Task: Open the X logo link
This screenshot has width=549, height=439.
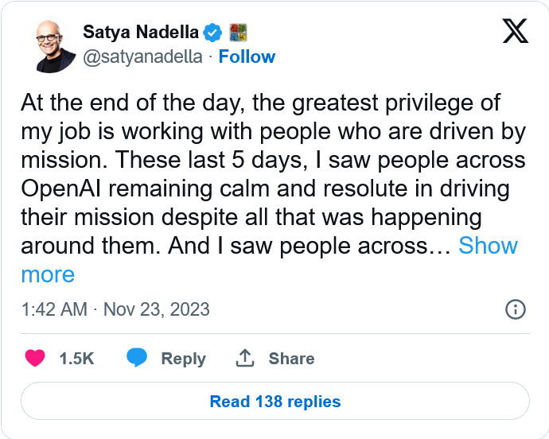Action: pyautogui.click(x=516, y=31)
